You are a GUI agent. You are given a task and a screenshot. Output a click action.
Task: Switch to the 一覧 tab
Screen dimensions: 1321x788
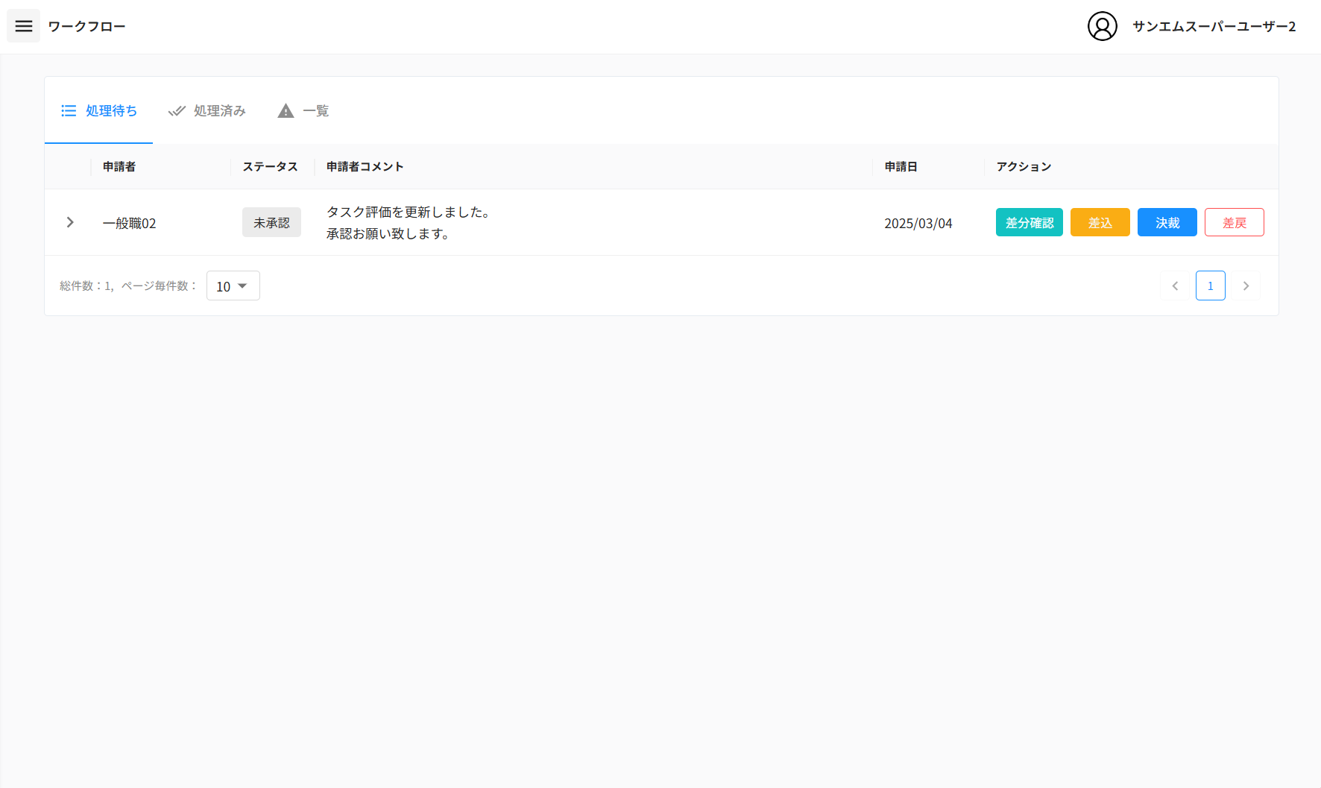coord(303,110)
